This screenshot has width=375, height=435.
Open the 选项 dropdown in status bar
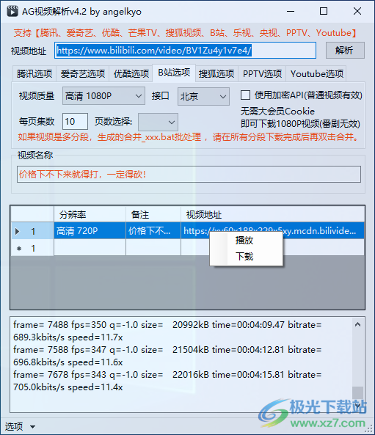tap(20, 426)
